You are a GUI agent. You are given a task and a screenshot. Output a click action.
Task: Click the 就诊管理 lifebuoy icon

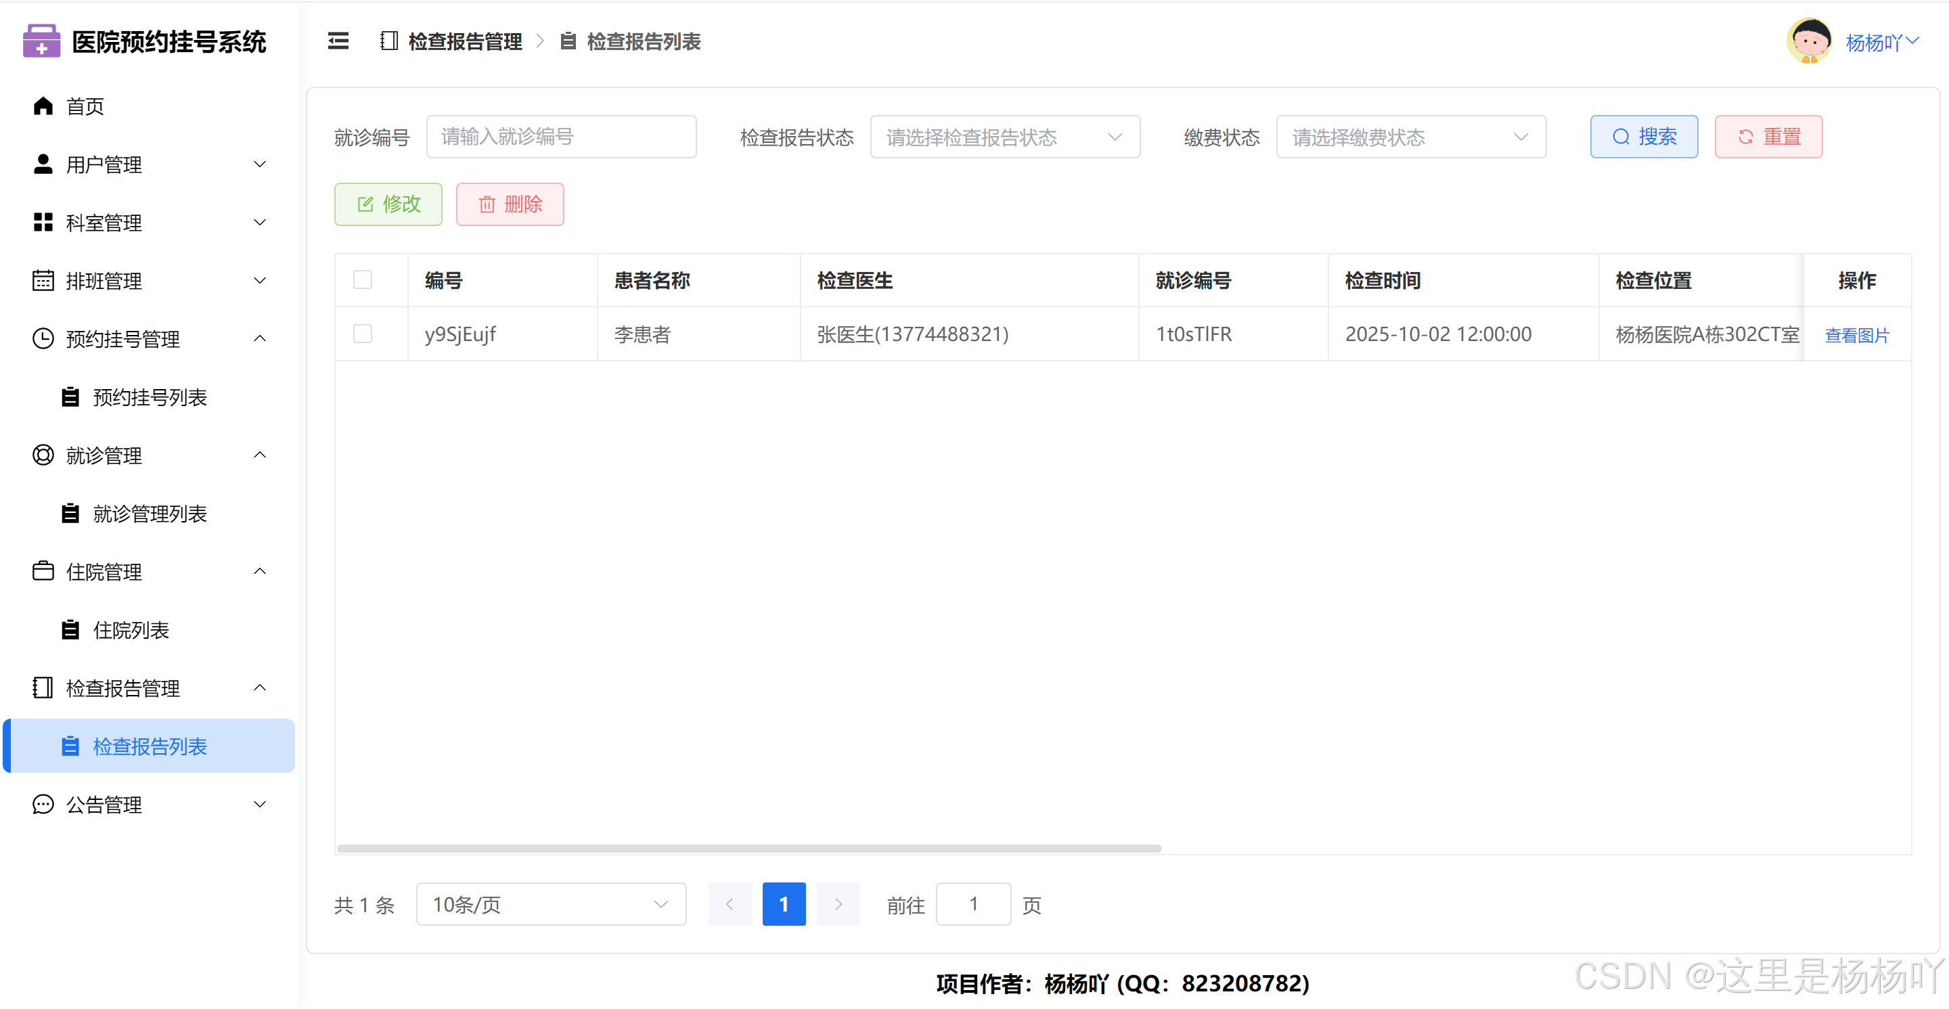point(43,455)
